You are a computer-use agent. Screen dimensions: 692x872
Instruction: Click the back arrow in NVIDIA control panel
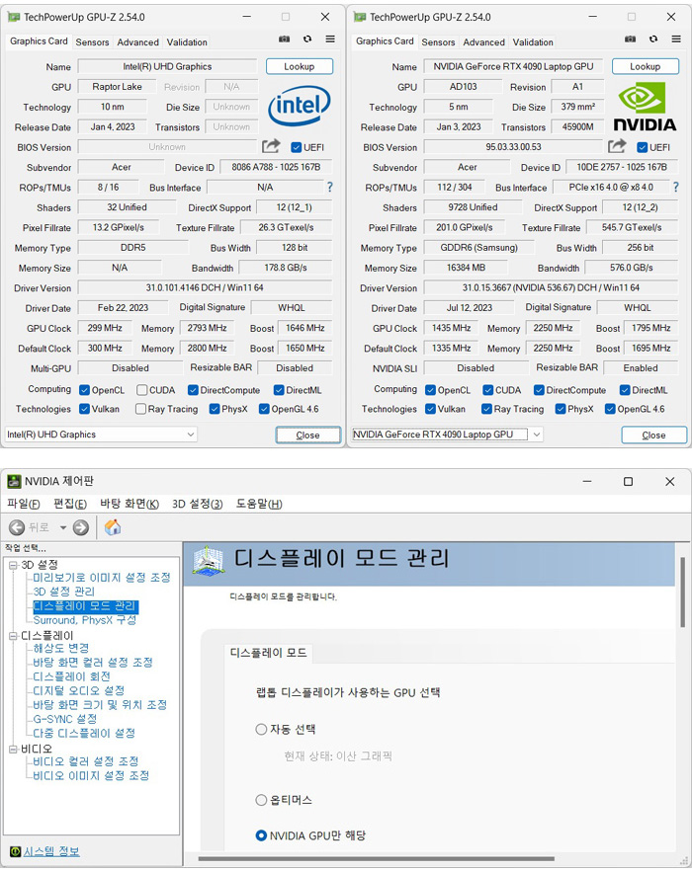(17, 527)
